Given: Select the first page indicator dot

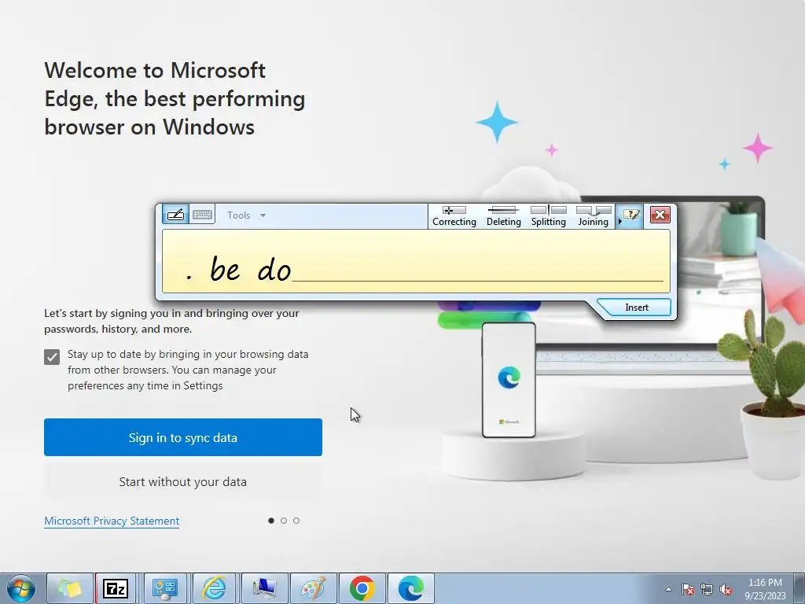Looking at the screenshot, I should coord(271,521).
